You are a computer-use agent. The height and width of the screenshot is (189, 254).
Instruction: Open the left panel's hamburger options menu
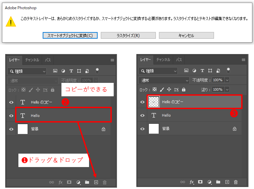[x=112, y=60]
